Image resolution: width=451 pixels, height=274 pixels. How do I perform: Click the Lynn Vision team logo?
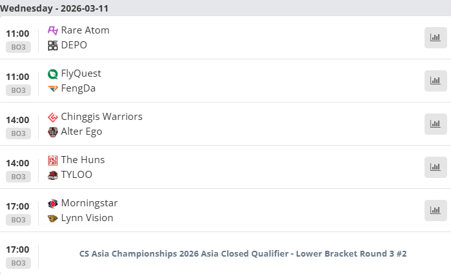tap(53, 218)
